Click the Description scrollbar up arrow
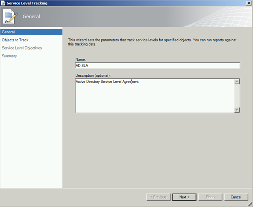The width and height of the screenshot is (253, 207). click(x=237, y=82)
